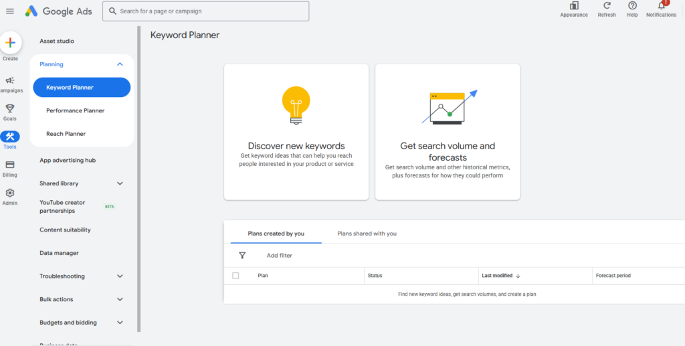Open Goals trophy icon
This screenshot has height=346, width=685.
tap(10, 108)
